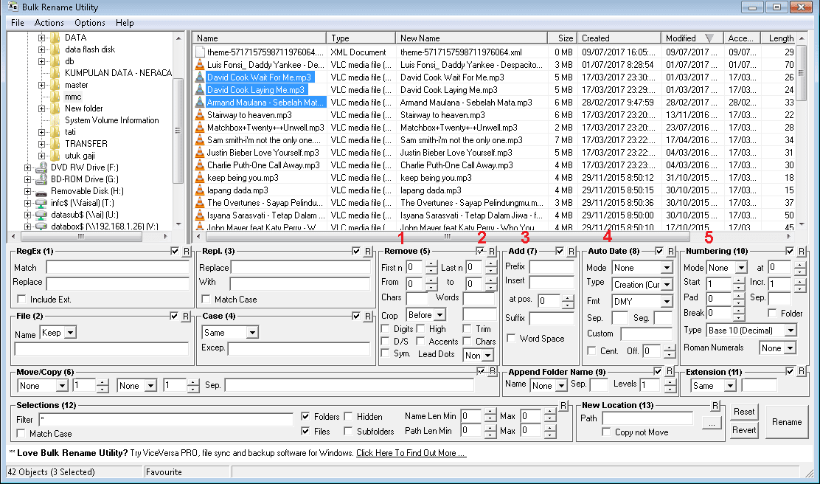Click the folder tree vertical scrollbar
The image size is (820, 484).
click(x=178, y=131)
